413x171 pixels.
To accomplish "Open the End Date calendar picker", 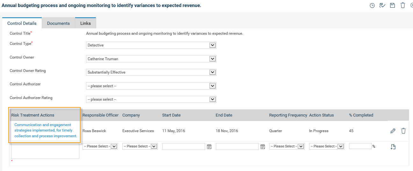I will pos(263,146).
